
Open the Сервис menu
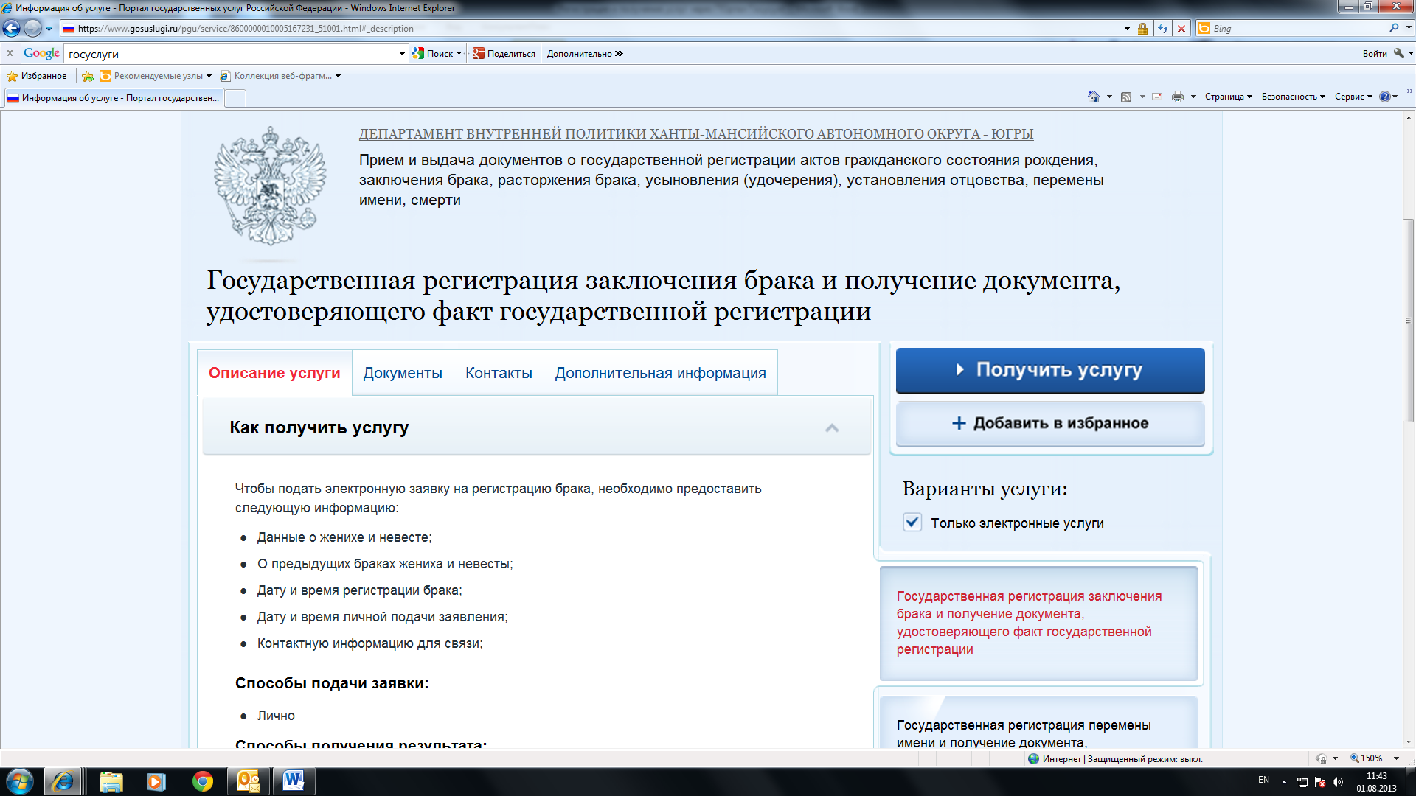tap(1353, 97)
